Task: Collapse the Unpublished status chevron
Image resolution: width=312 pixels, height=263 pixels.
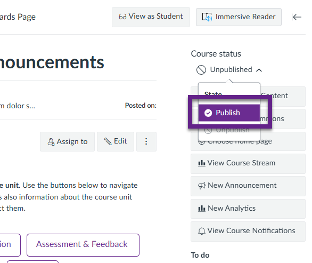Action: pos(259,70)
